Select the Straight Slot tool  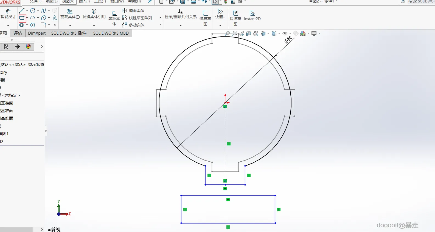[x=22, y=25]
